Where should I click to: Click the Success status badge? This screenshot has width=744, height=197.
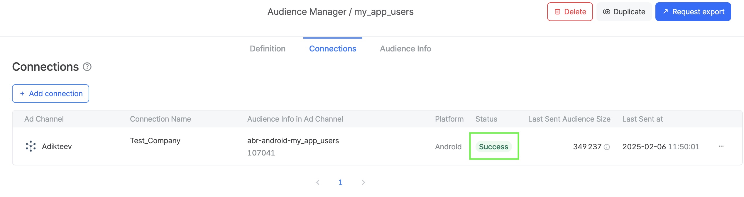tap(493, 147)
